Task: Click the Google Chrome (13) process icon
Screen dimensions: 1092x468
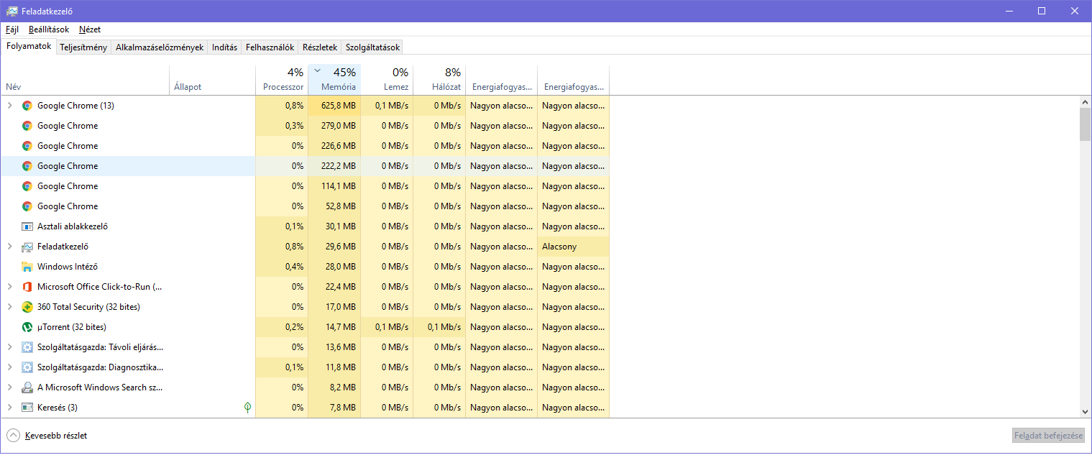Action: pos(27,106)
